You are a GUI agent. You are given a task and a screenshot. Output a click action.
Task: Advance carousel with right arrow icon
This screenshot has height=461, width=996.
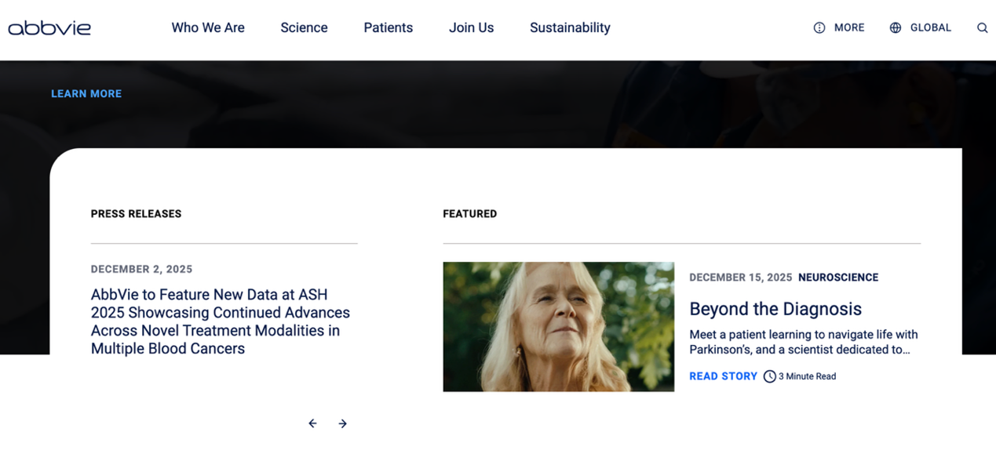coord(342,423)
